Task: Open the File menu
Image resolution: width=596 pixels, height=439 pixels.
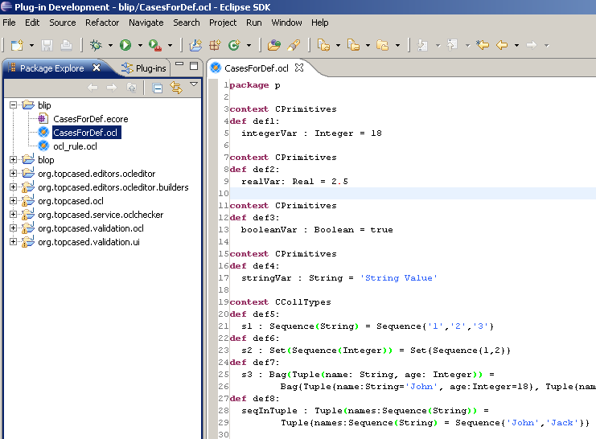Action: 9,23
